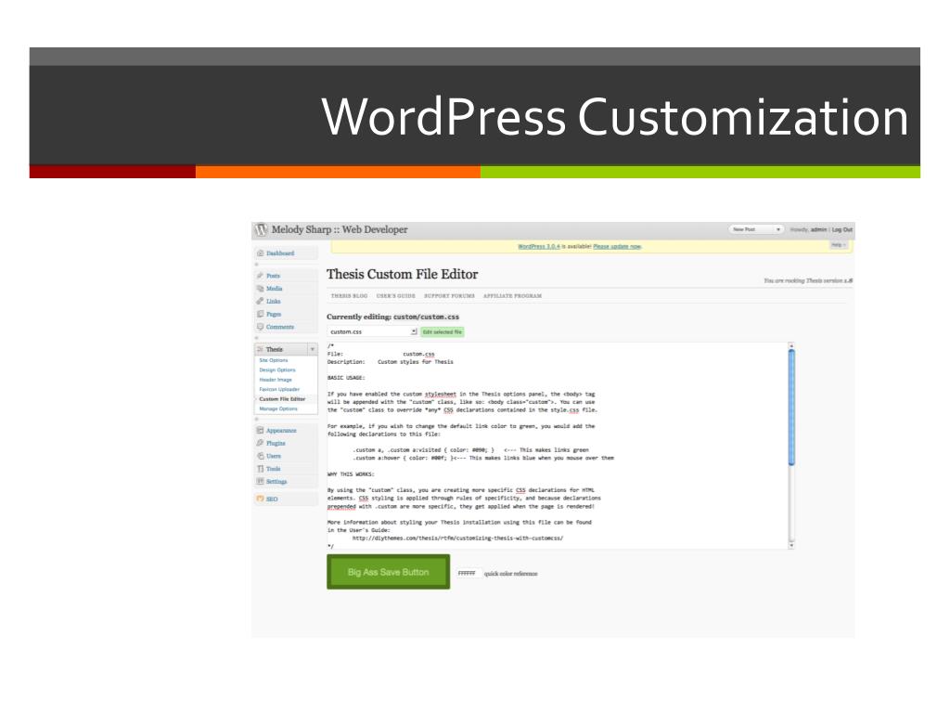This screenshot has height=713, width=950.
Task: Click the admin profile link
Action: (818, 230)
